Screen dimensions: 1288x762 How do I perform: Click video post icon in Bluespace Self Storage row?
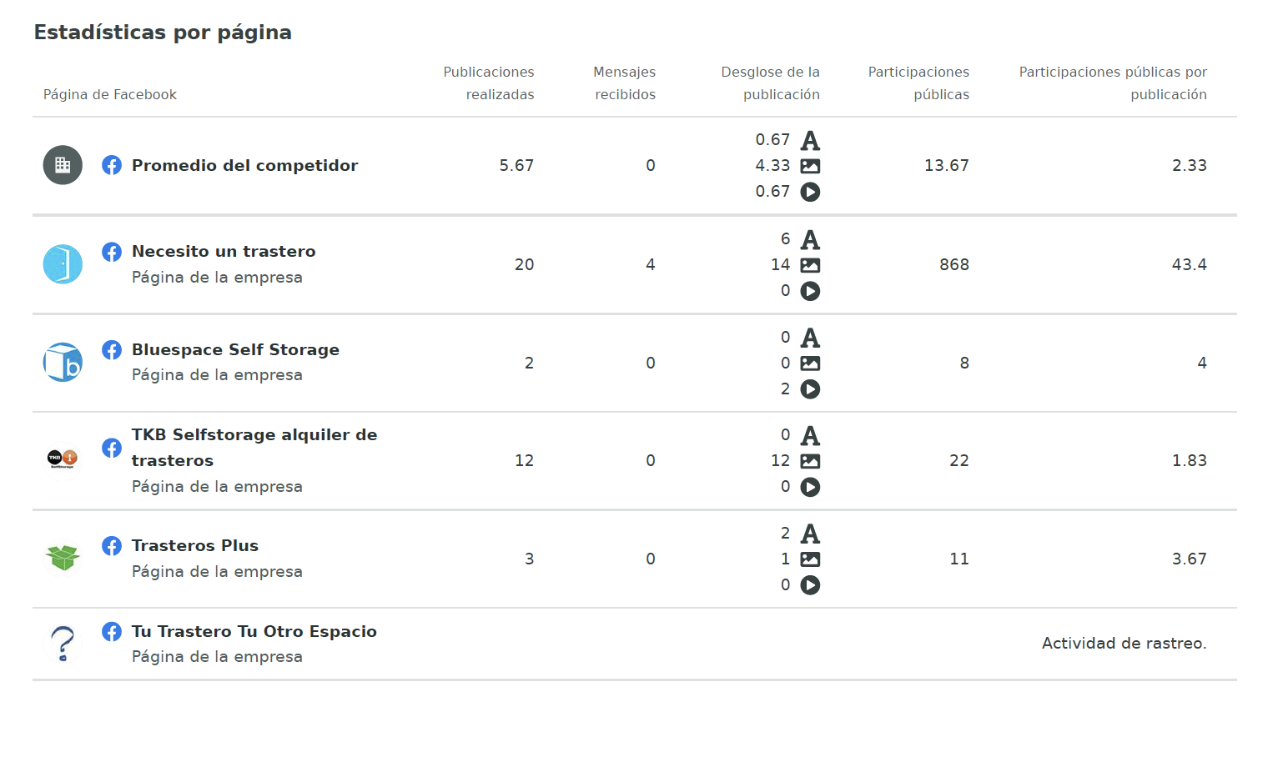click(x=810, y=389)
